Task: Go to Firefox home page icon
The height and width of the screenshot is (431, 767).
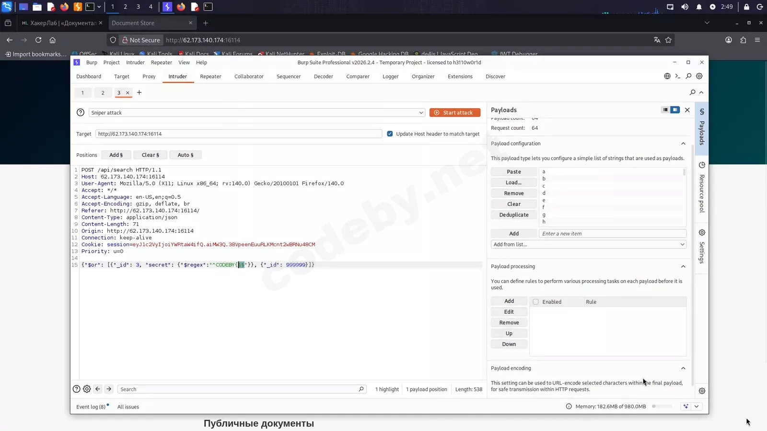Action: tap(53, 40)
